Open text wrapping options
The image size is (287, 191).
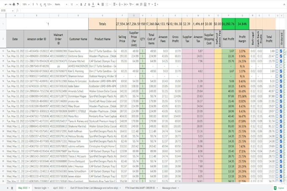[126, 4]
